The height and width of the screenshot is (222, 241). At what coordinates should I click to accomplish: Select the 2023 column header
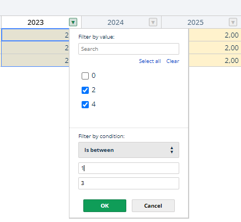(35, 23)
